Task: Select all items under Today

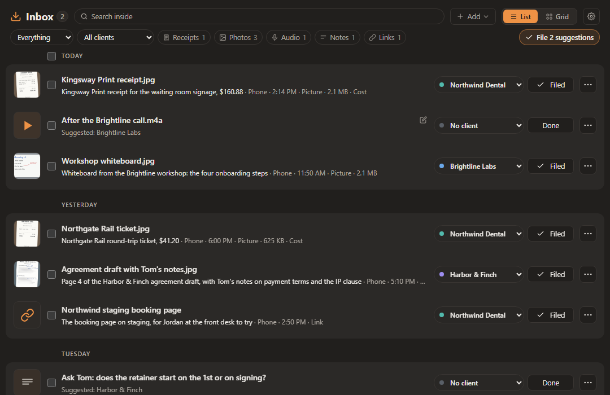Action: pyautogui.click(x=52, y=56)
